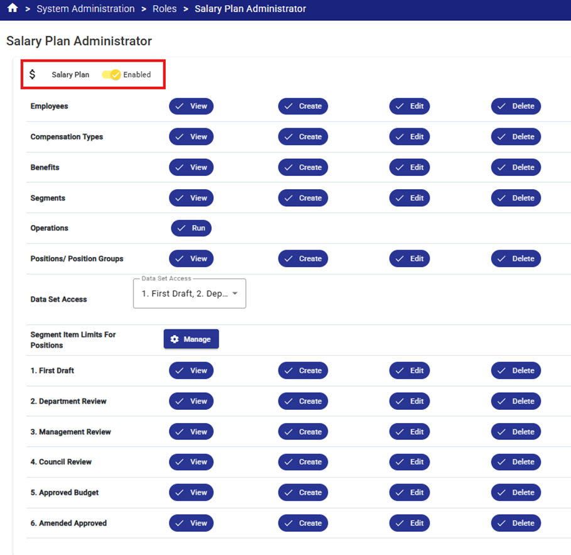The width and height of the screenshot is (571, 555).
Task: Open the Data Set Access combo box
Action: click(189, 294)
